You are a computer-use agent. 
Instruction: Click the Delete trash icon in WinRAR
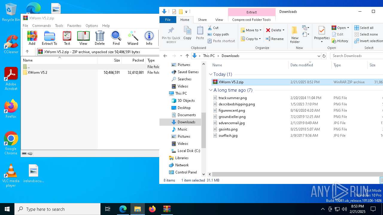(x=100, y=38)
